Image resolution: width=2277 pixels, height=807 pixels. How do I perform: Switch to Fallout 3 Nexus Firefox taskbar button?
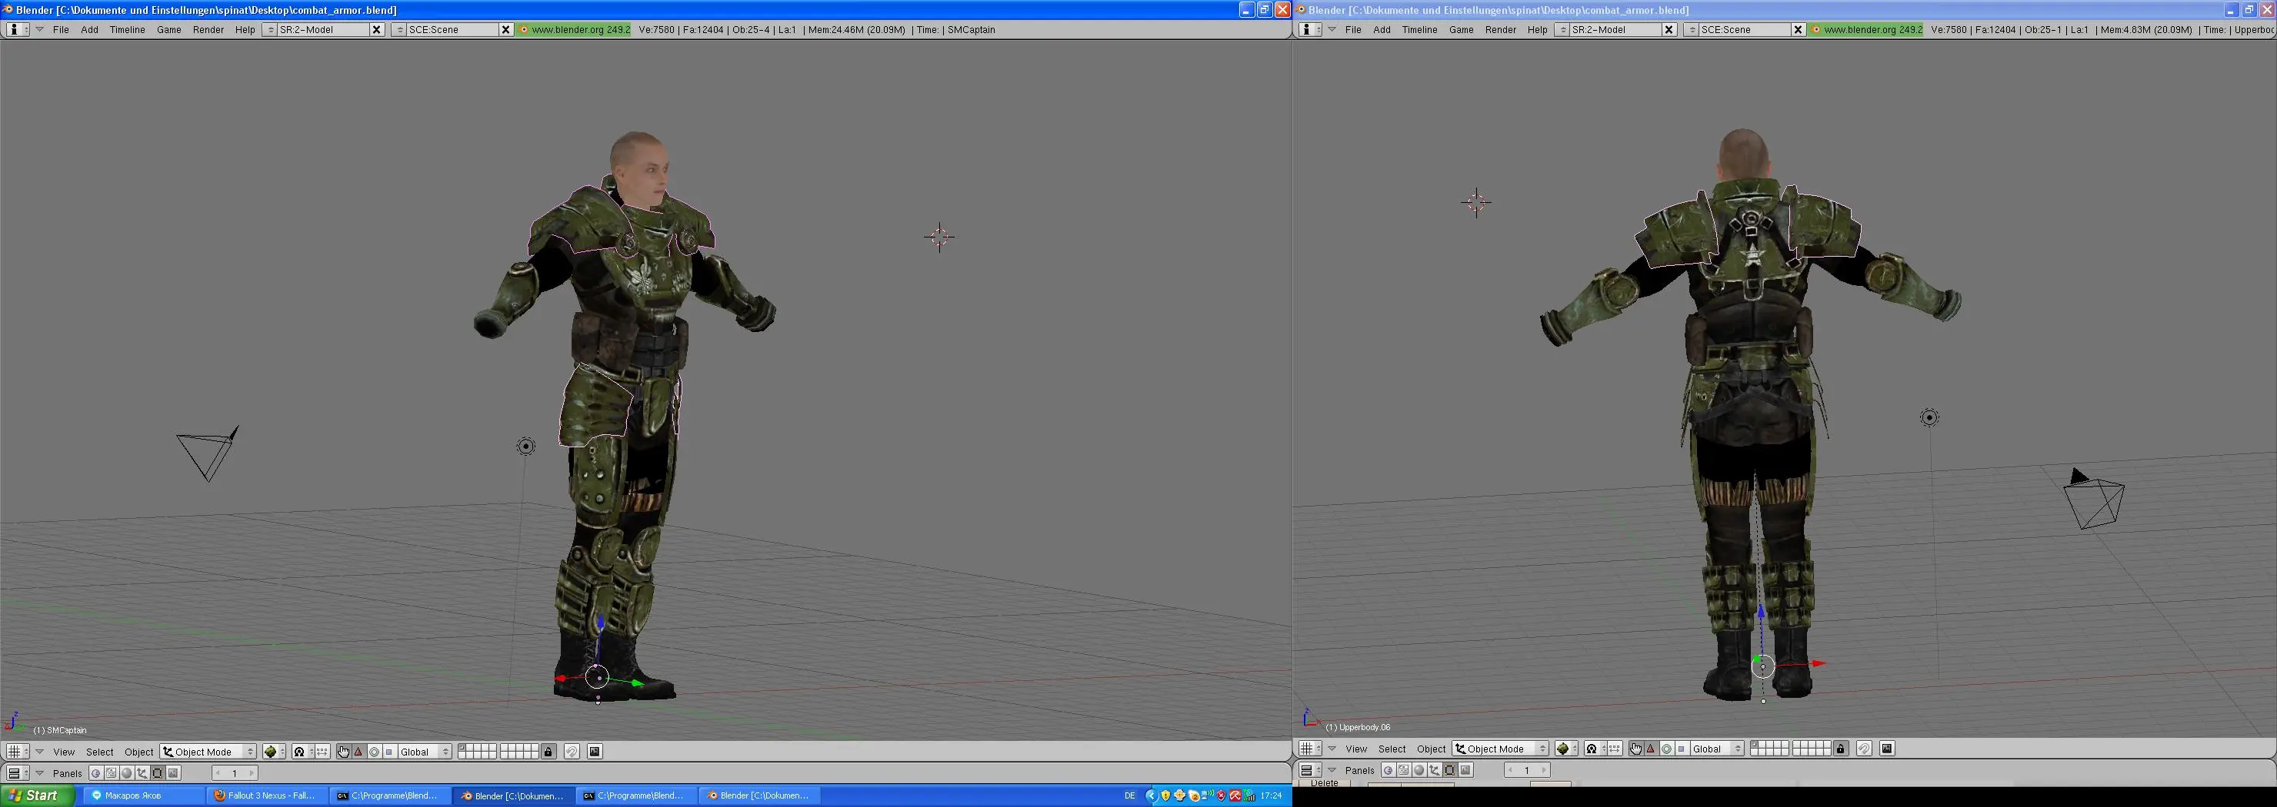(x=265, y=795)
